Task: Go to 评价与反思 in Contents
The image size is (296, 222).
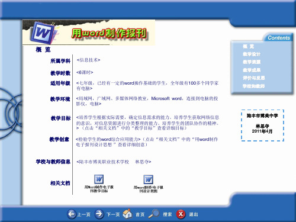Action: pyautogui.click(x=254, y=78)
